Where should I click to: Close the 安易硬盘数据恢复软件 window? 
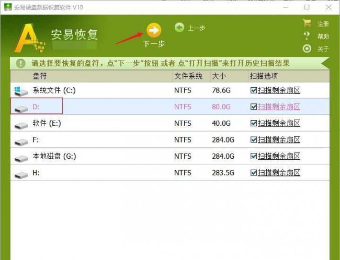[x=328, y=7]
